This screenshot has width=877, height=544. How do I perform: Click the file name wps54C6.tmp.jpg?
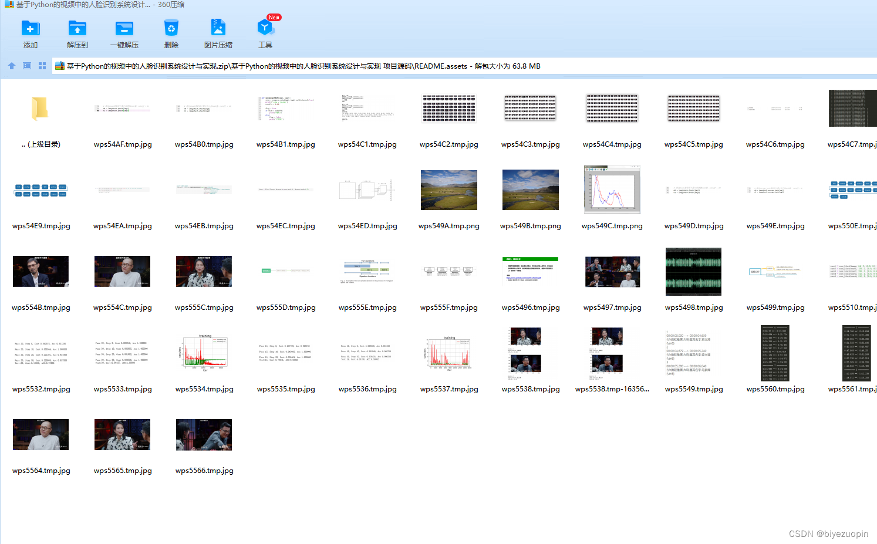coord(775,144)
